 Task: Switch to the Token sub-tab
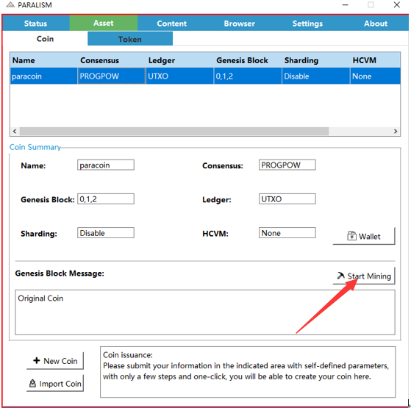(x=130, y=39)
